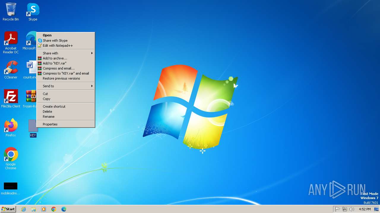Choose Add to "KEY.rar"
The image size is (380, 213).
(66, 63)
